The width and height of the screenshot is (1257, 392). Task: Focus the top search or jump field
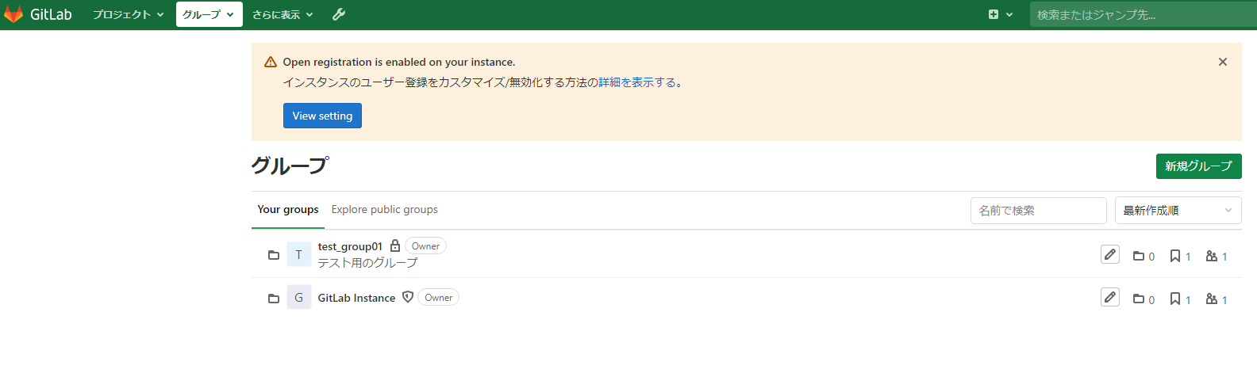tap(1144, 14)
